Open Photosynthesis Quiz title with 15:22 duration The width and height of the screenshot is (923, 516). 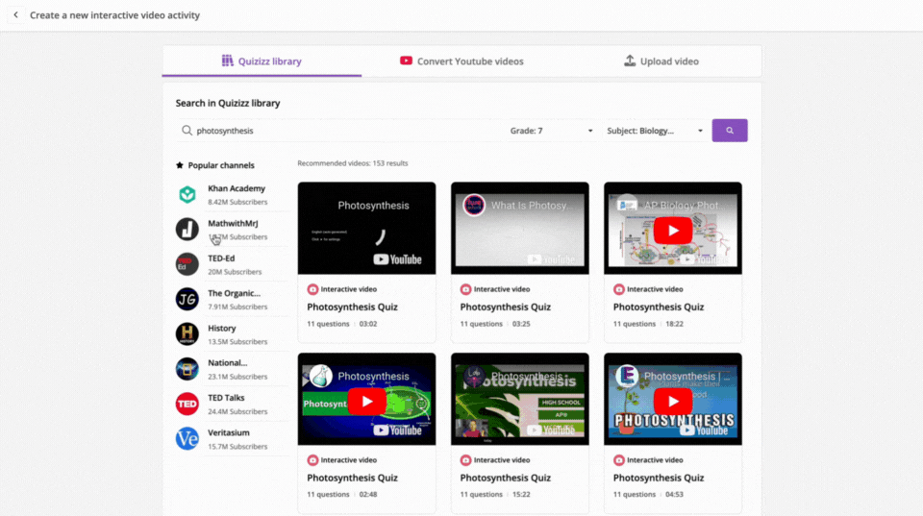point(505,478)
